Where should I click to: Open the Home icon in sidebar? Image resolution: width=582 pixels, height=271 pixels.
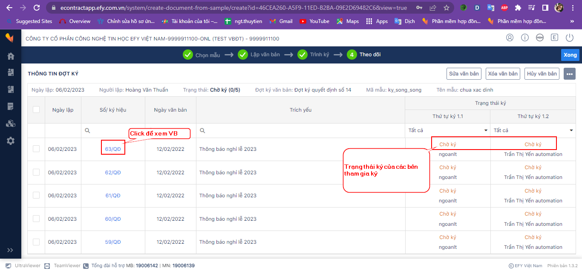[11, 56]
